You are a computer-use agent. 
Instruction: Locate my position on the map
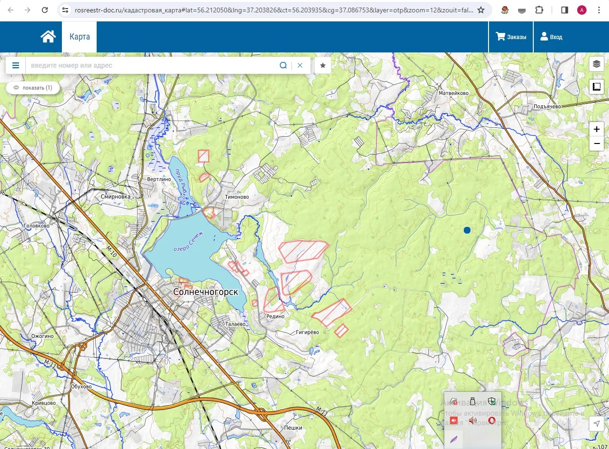tap(596, 424)
